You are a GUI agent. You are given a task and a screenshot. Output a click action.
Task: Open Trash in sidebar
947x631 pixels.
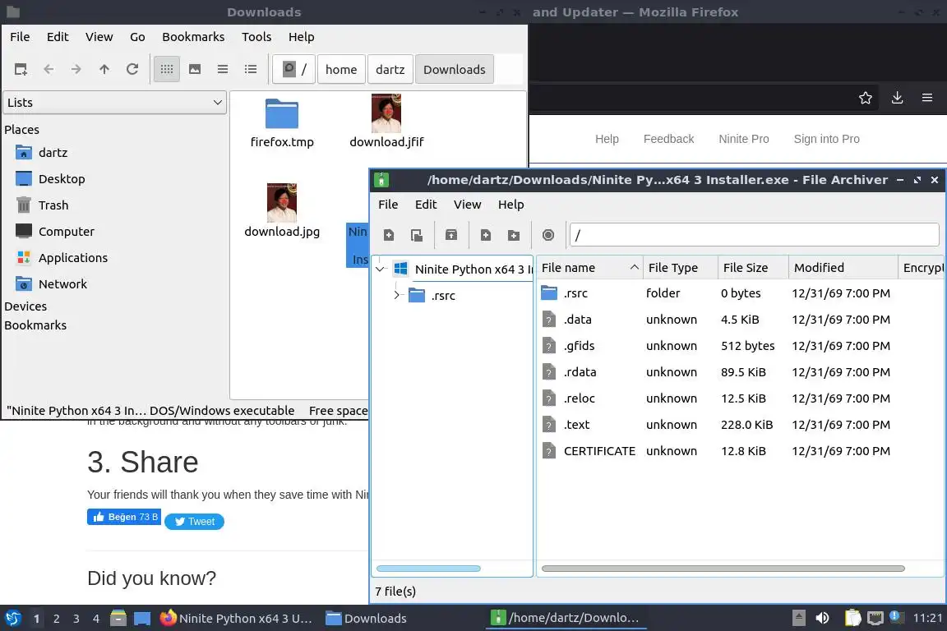[42, 205]
